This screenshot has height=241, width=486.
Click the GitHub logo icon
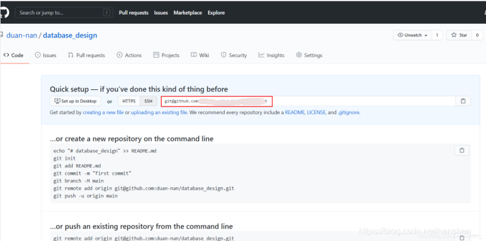[x=4, y=12]
